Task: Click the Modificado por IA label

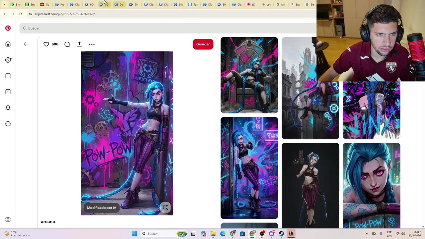Action: click(102, 208)
